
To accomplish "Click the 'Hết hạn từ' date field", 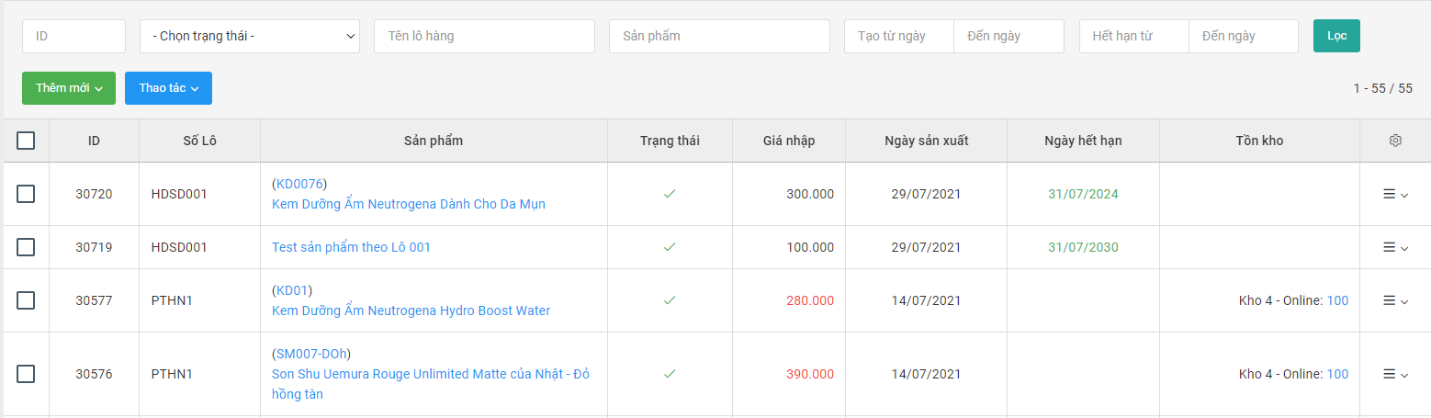I will point(1133,36).
